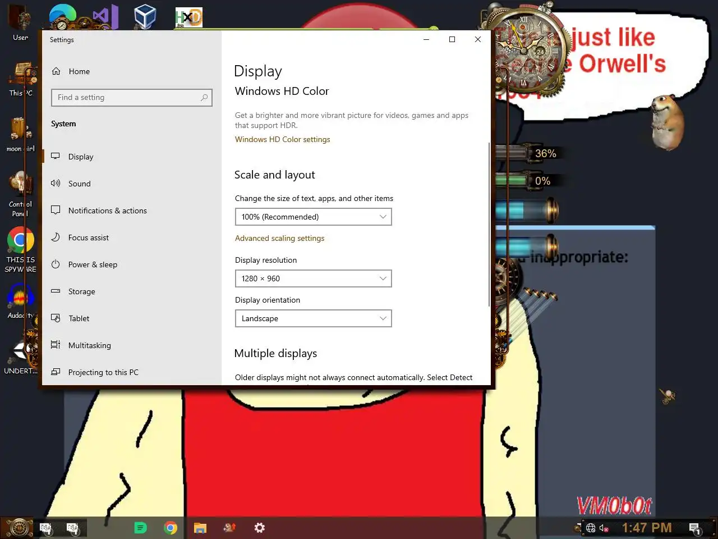Open the notification center icon

click(694, 528)
